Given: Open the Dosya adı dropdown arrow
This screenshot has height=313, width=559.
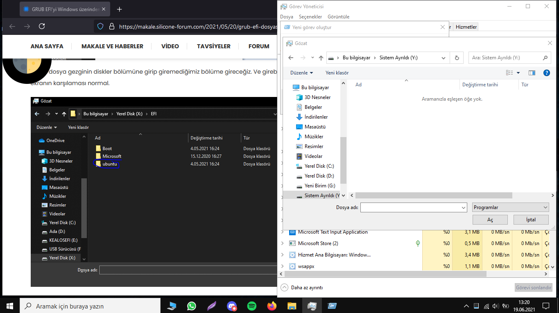Looking at the screenshot, I should point(464,207).
